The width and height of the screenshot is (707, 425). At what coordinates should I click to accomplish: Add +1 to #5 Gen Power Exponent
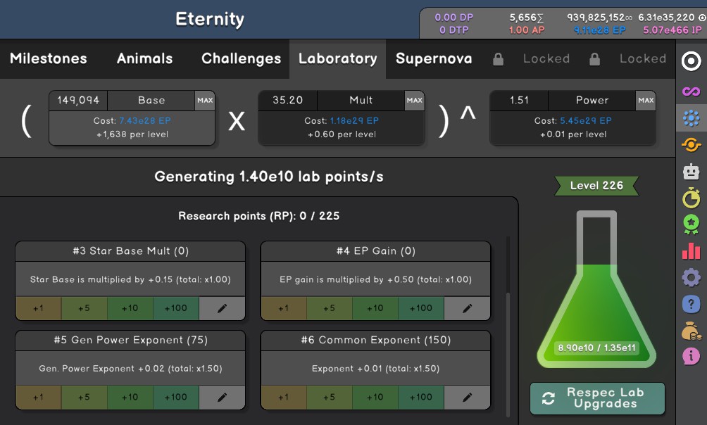38,397
